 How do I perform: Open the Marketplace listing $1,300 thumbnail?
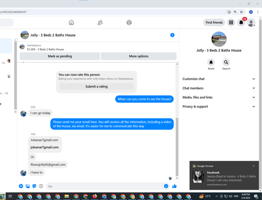pyautogui.click(x=22, y=47)
